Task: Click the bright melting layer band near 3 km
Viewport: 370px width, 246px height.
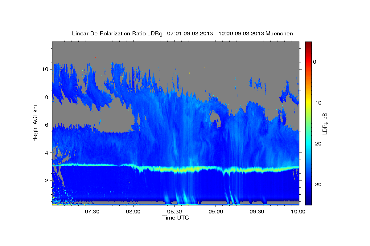Action: pyautogui.click(x=176, y=169)
